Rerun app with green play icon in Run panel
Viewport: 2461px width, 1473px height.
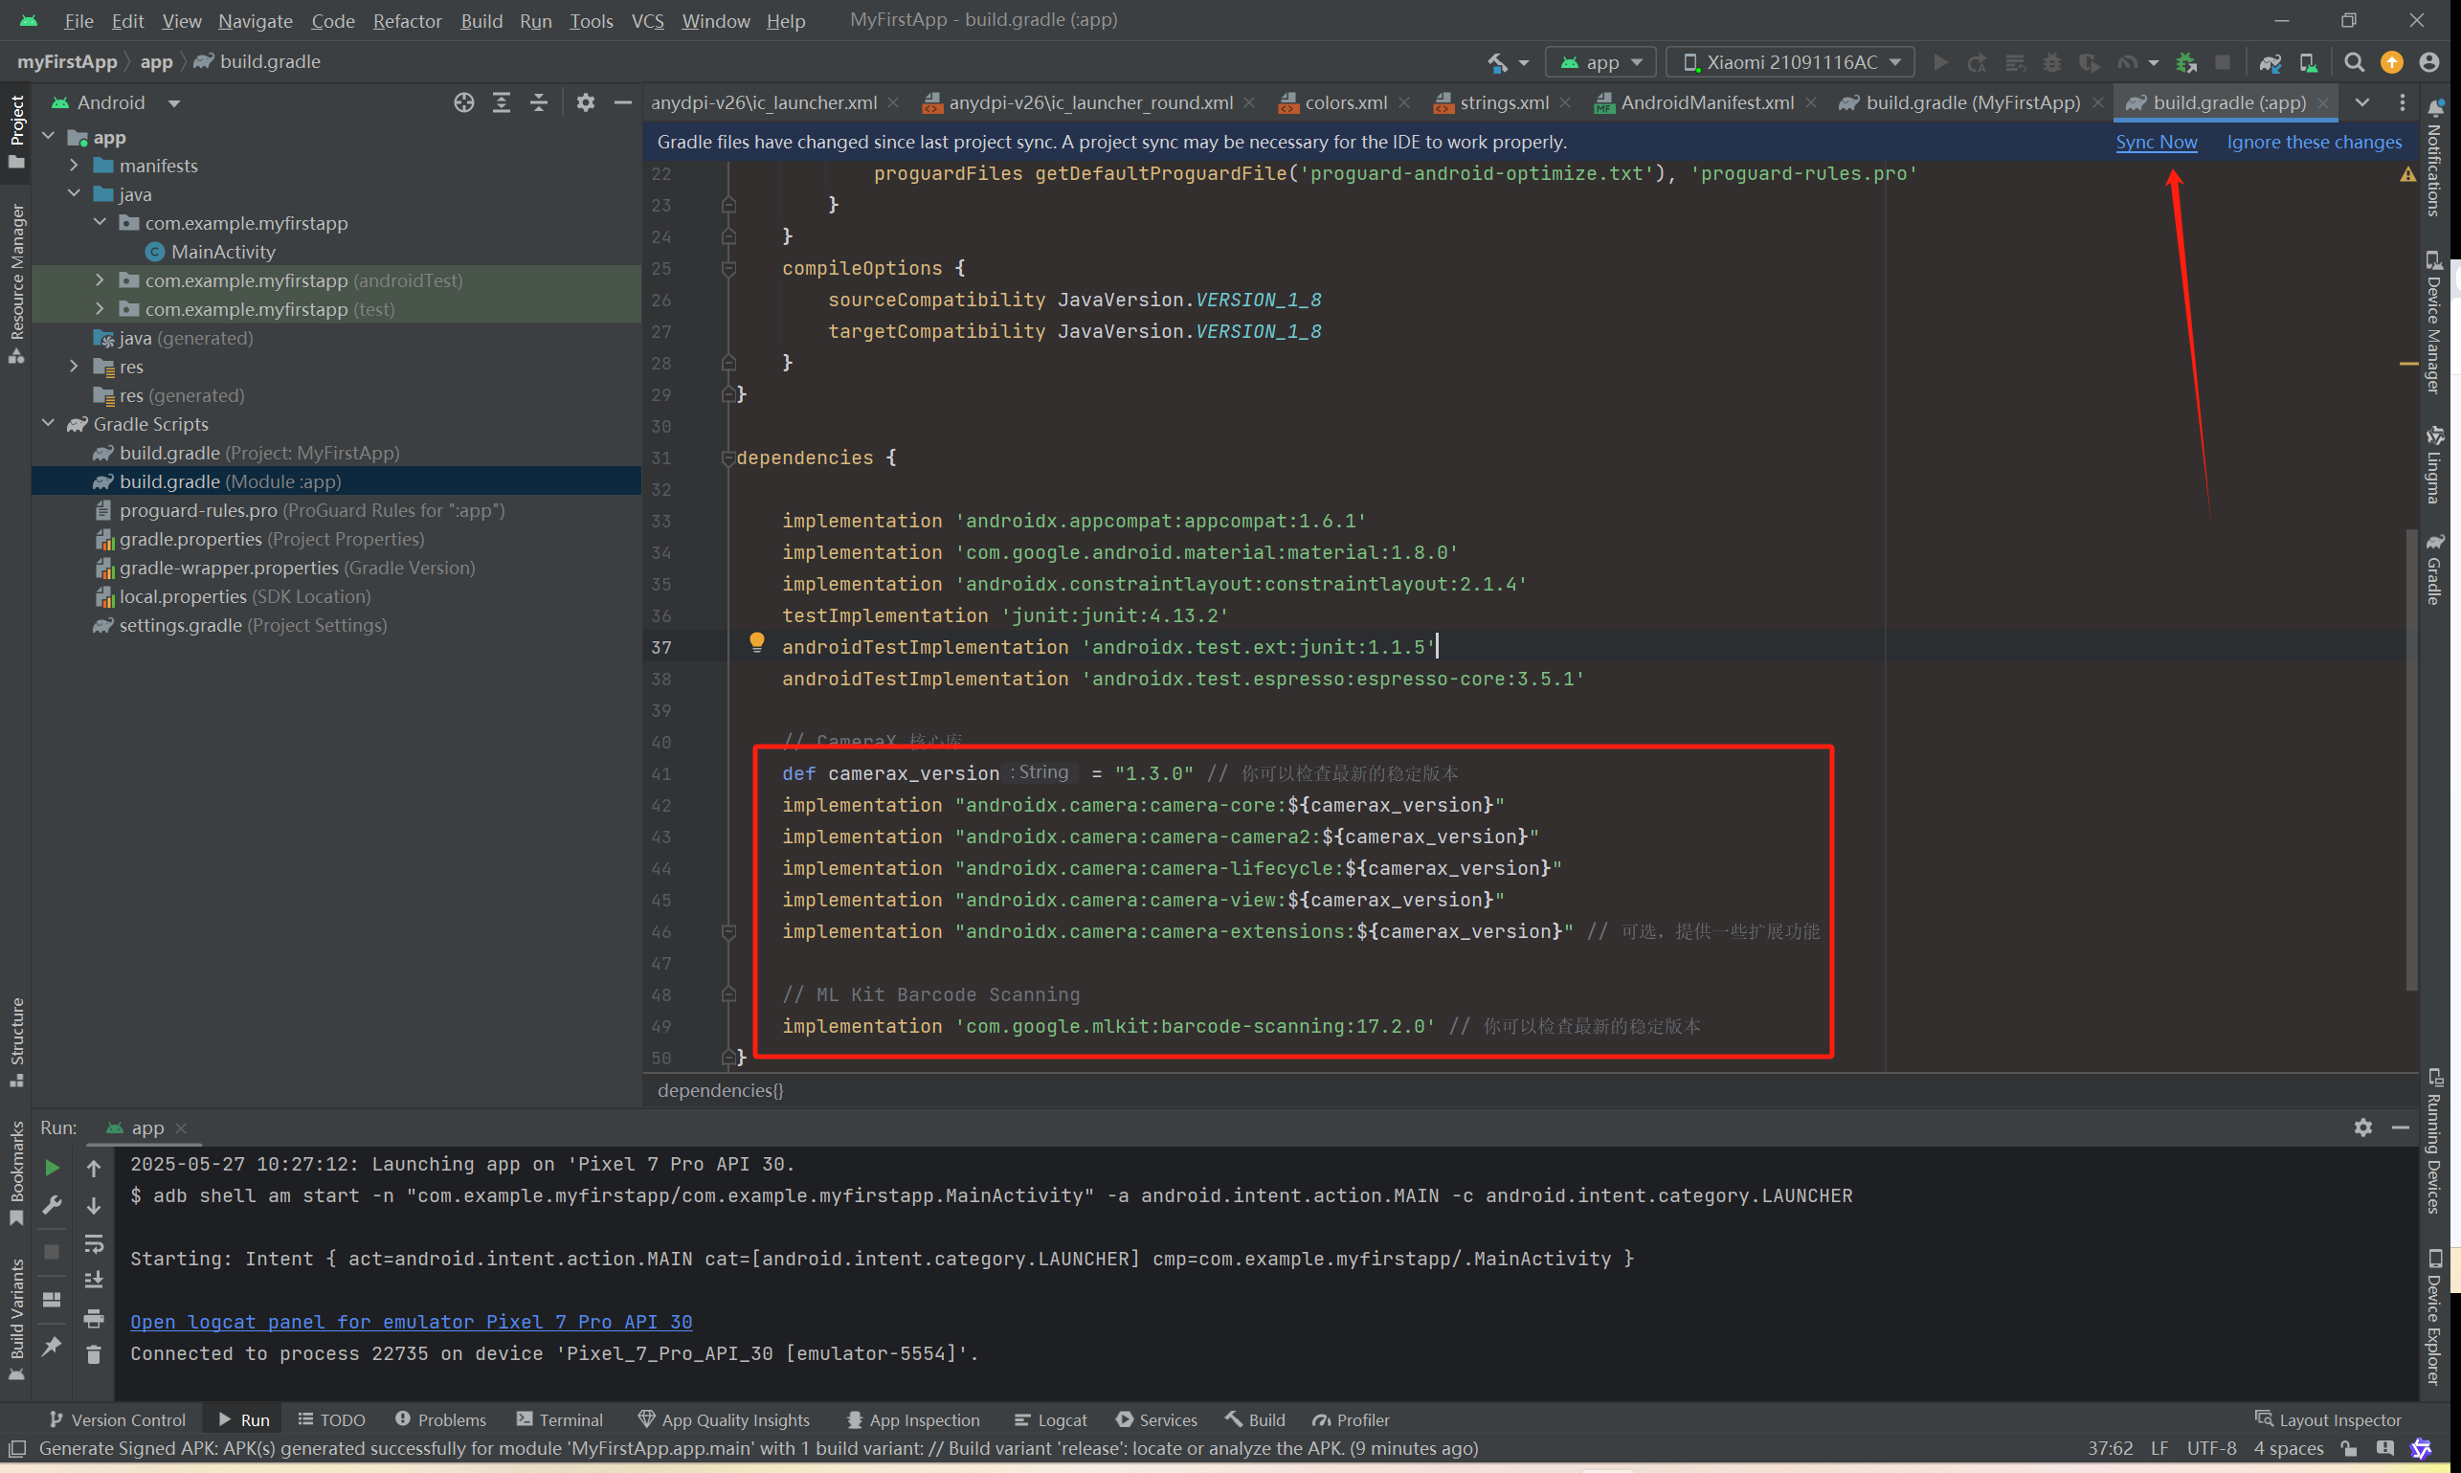52,1168
